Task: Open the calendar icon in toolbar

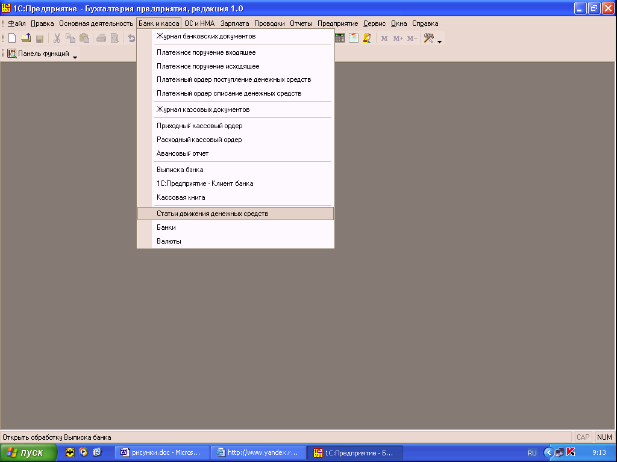Action: tap(354, 38)
